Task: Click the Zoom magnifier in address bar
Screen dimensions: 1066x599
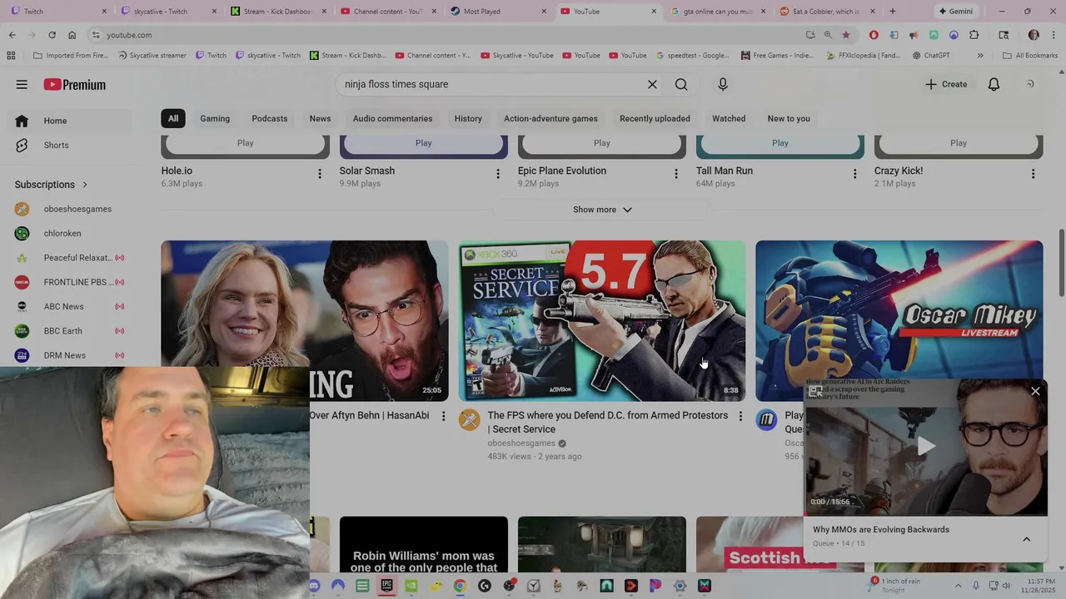Action: 828,35
